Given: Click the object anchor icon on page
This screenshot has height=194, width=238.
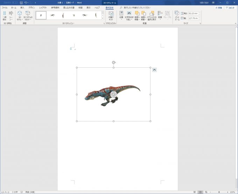Looking at the screenshot, I should coord(71,48).
